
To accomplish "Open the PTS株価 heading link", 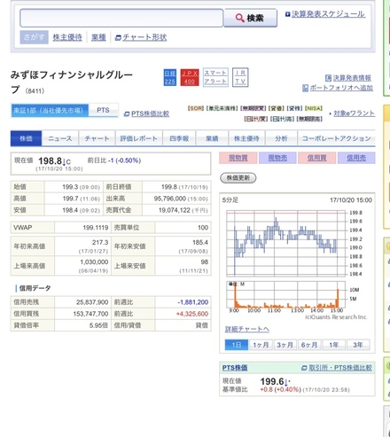I will [x=235, y=368].
